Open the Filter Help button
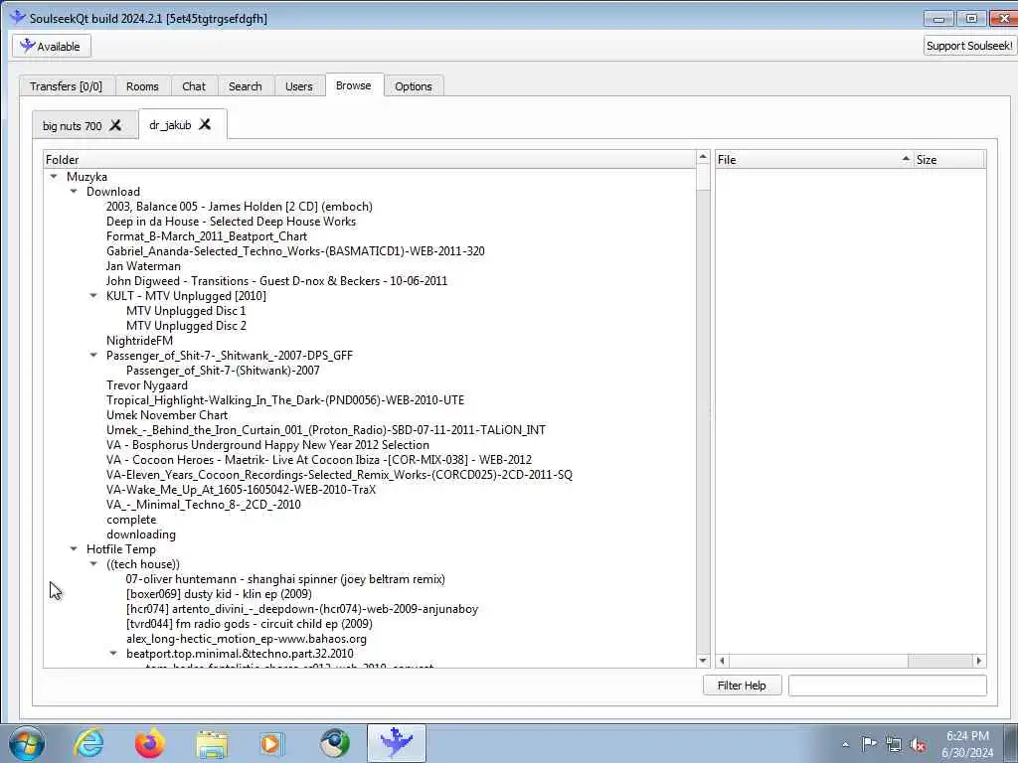 (x=742, y=686)
